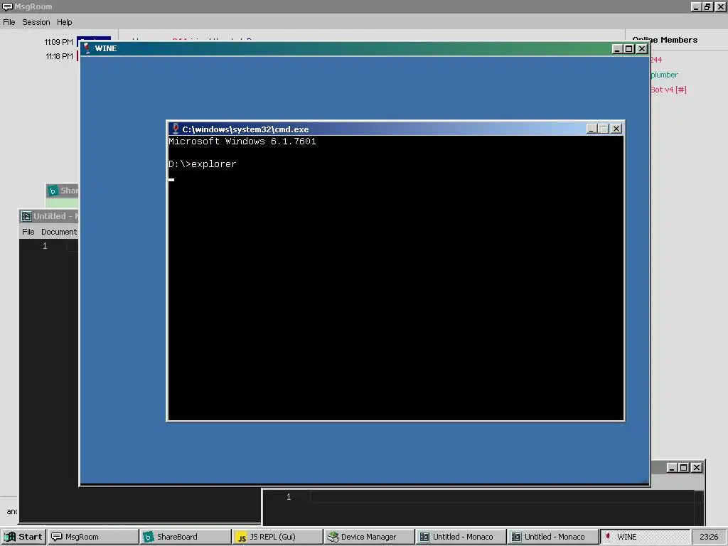Click 'Microsoft Windows 6.1.7601' text in cmd

pyautogui.click(x=242, y=141)
